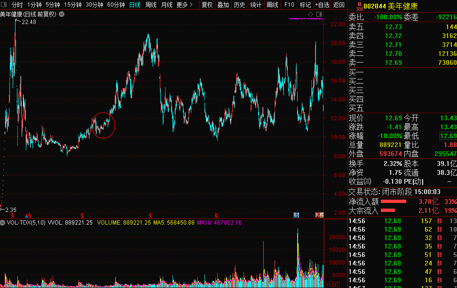457x288 pixels.
Task: Click the MA5: 568450.88 volume readout
Action: [x=174, y=223]
